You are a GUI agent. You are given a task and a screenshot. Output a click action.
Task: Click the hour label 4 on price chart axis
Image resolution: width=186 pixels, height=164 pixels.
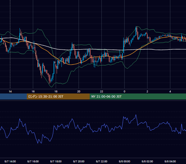pyautogui.click(x=170, y=92)
